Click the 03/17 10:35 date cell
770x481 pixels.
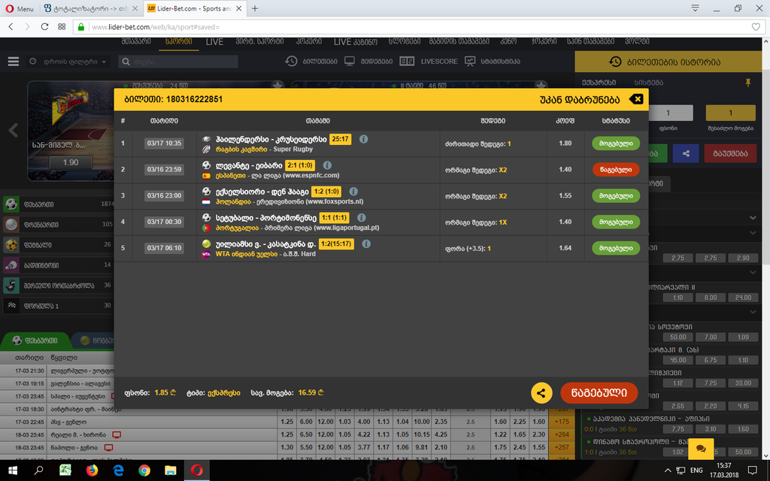click(x=164, y=144)
